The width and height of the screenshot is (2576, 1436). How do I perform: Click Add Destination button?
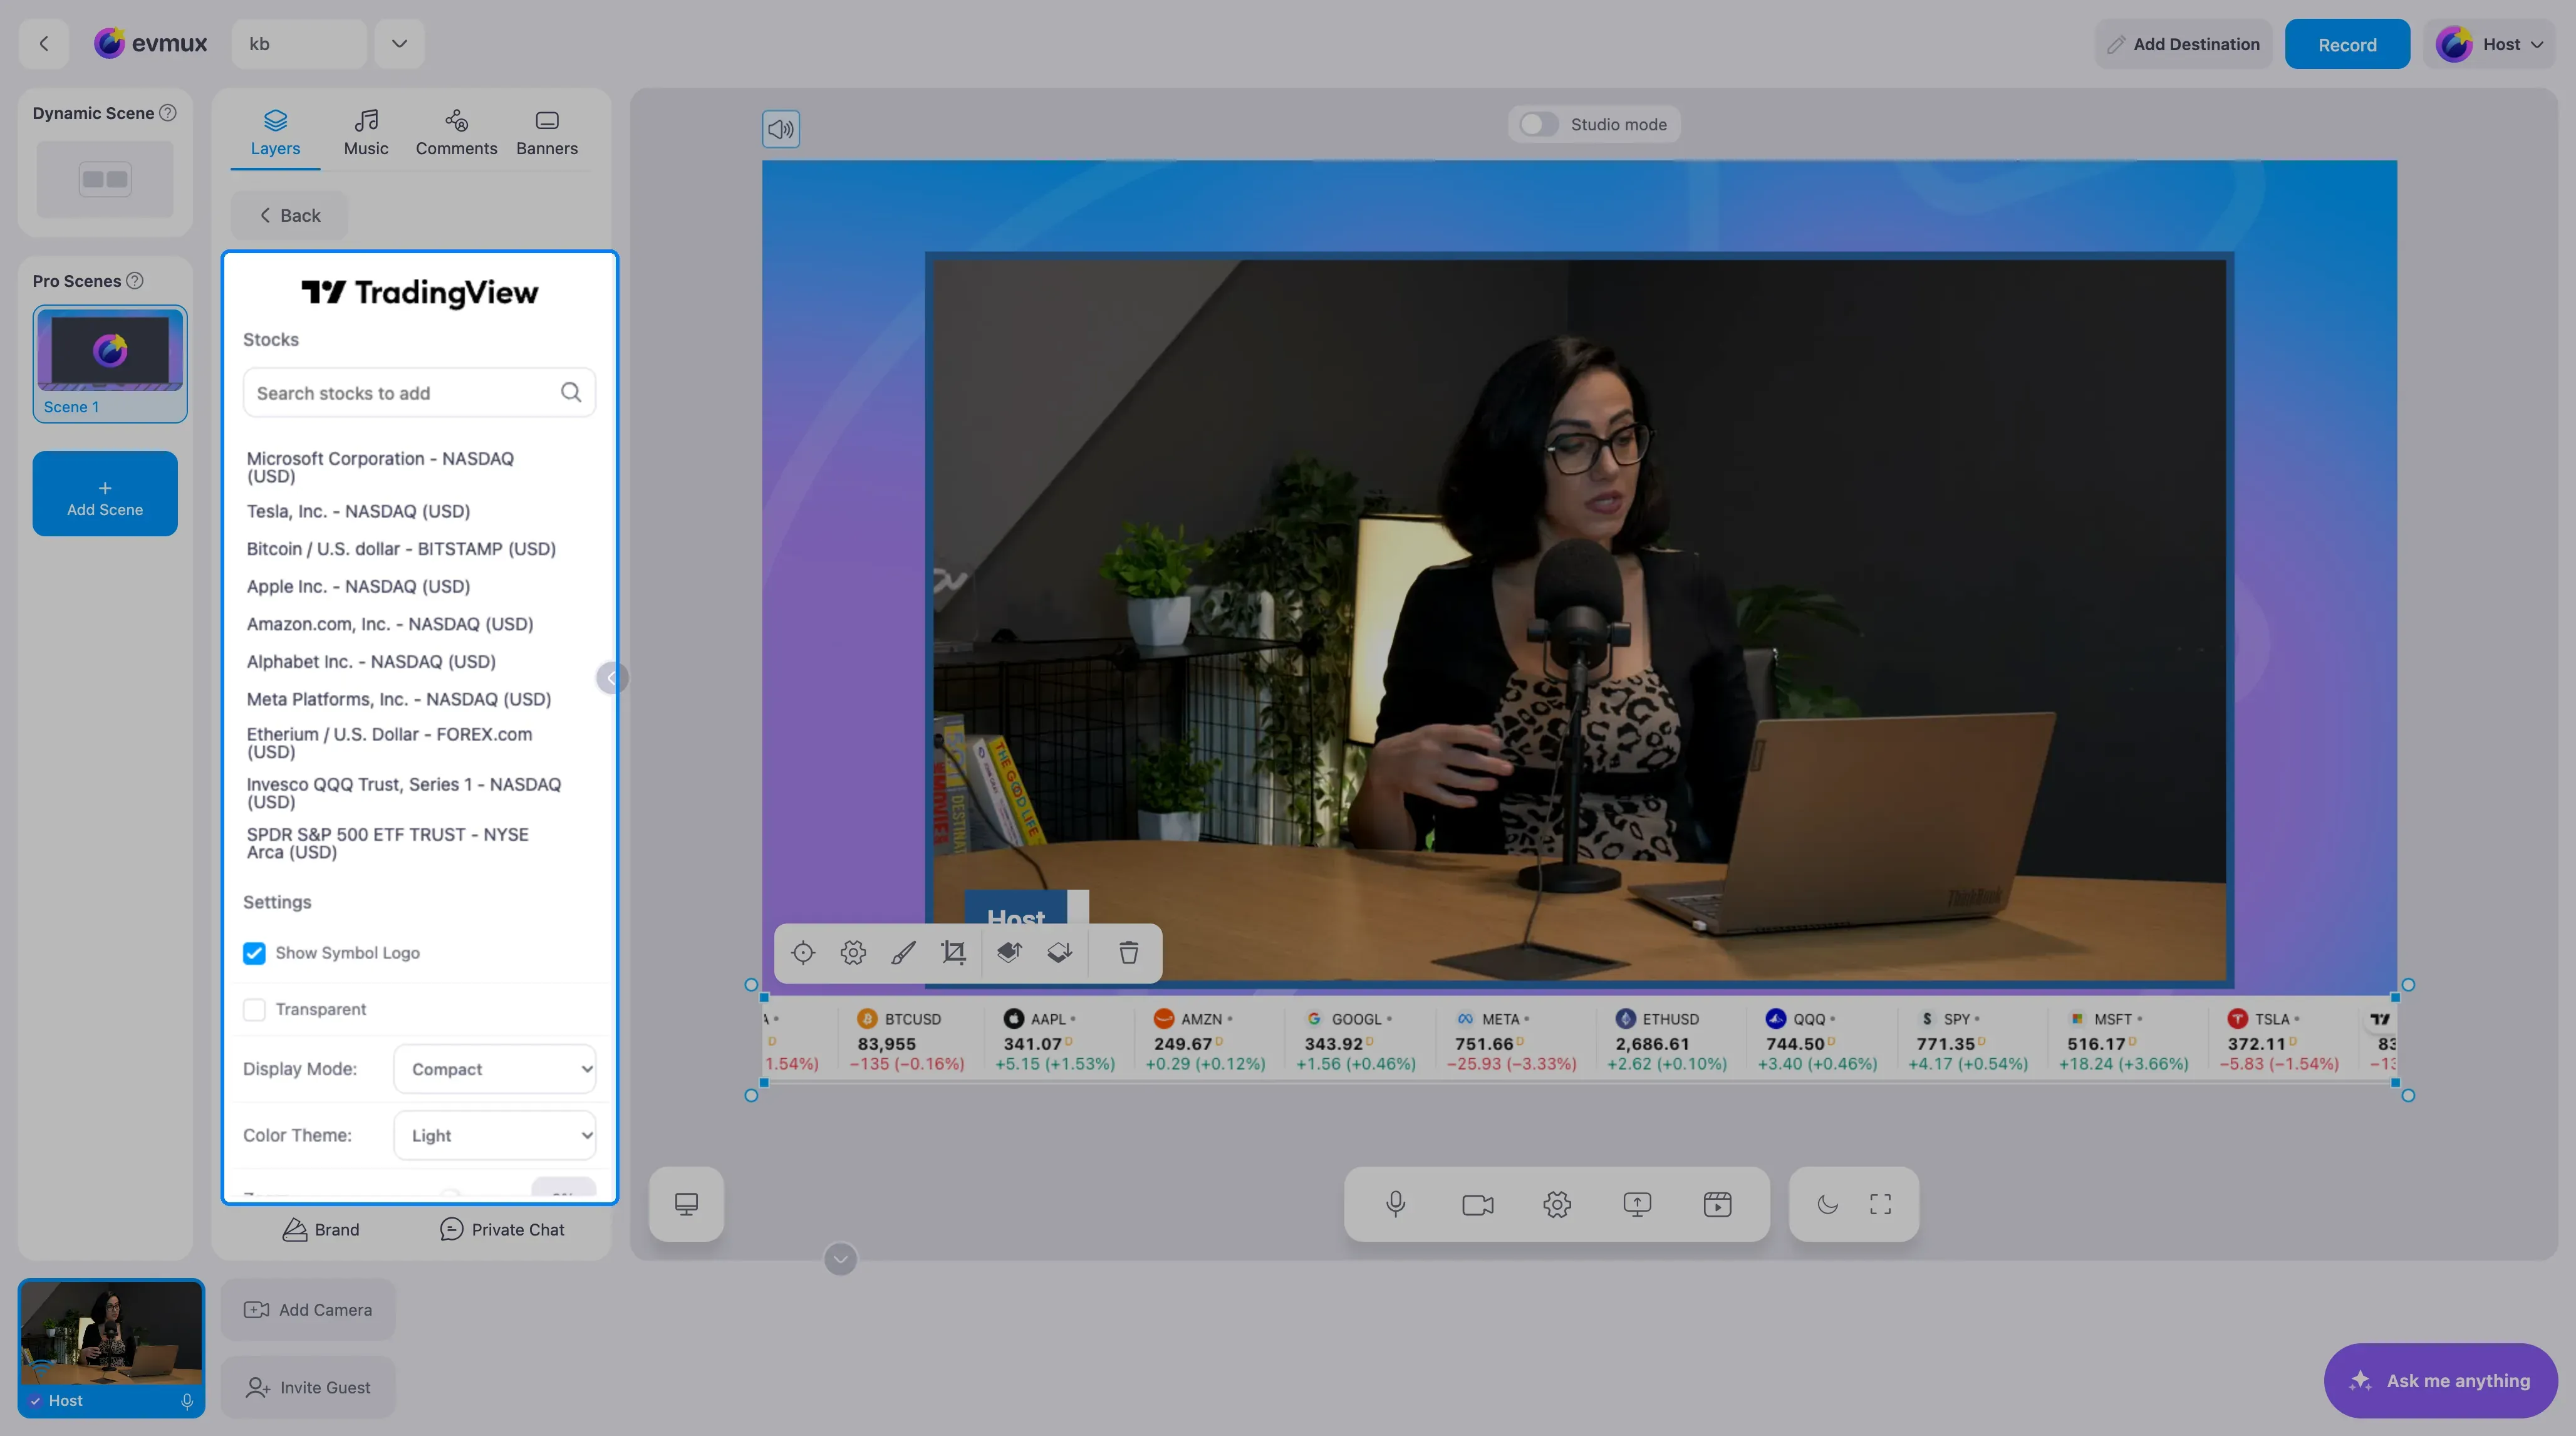[x=2184, y=44]
